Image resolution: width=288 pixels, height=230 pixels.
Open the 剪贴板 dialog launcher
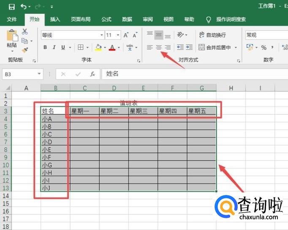coord(34,61)
